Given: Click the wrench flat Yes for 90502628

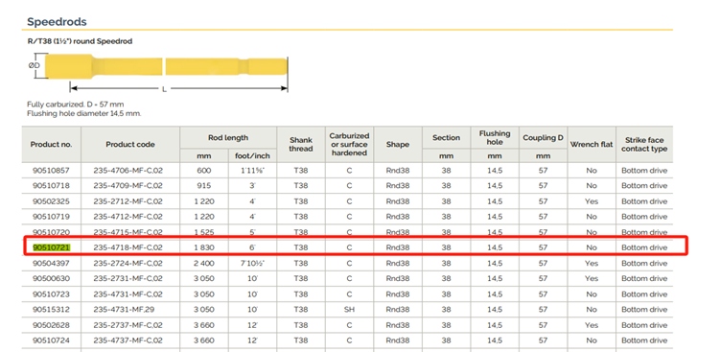Looking at the screenshot, I should pos(592,325).
